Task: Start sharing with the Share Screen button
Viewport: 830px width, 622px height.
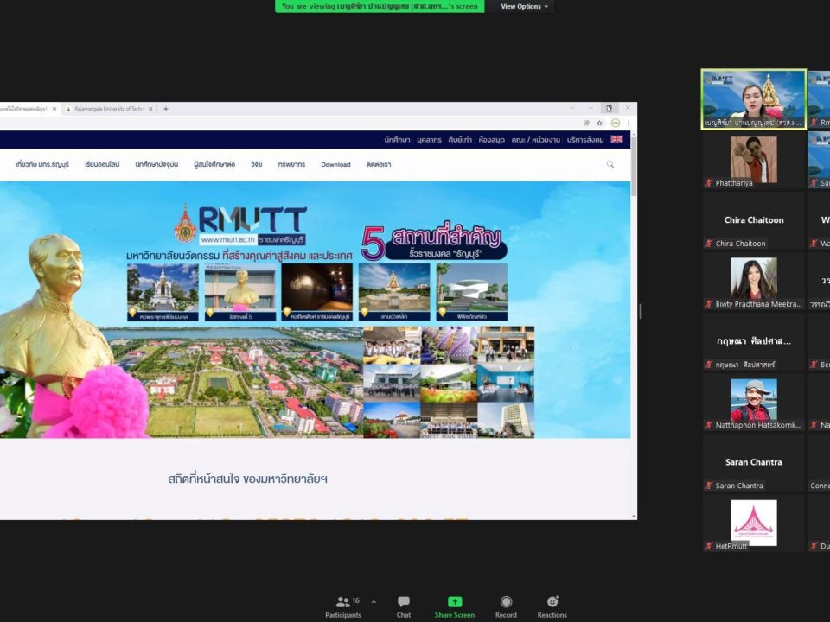Action: click(454, 606)
